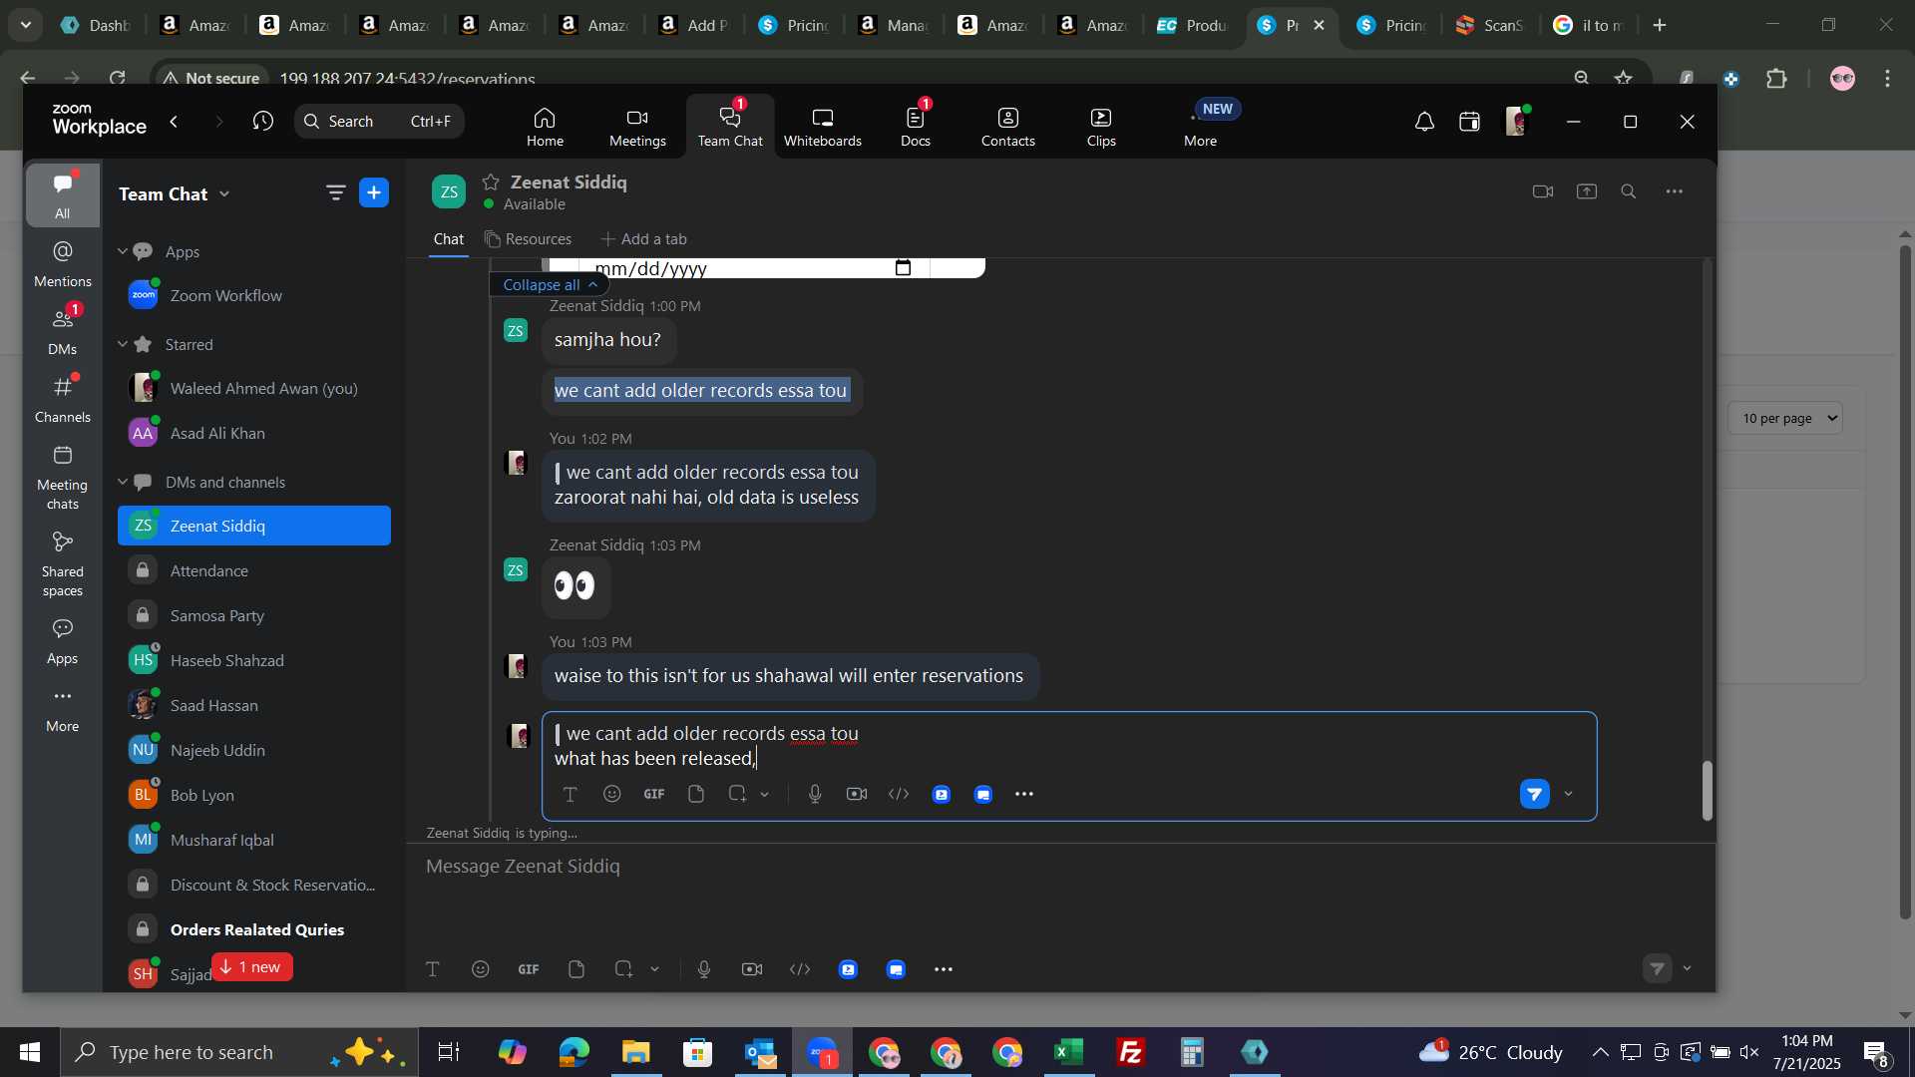Screen dimensions: 1915x1077
Task: Click the chat vertical scrollbar
Action: pos(1707,791)
